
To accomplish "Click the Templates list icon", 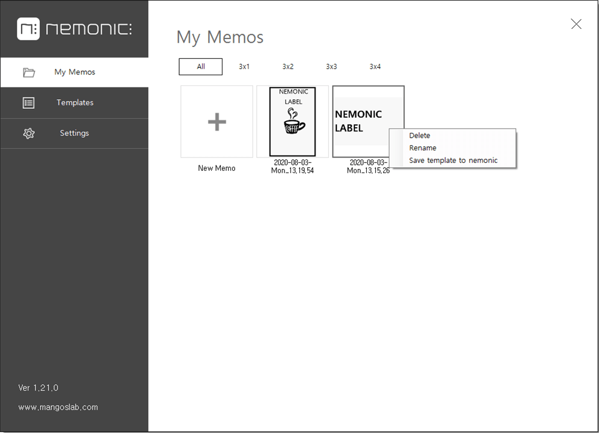I will tap(29, 103).
